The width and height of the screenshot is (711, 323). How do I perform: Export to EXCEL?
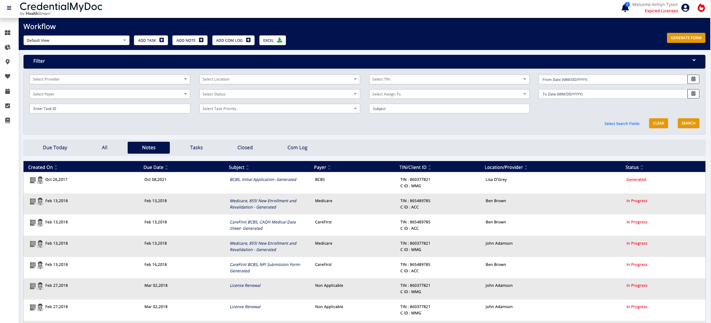click(272, 40)
